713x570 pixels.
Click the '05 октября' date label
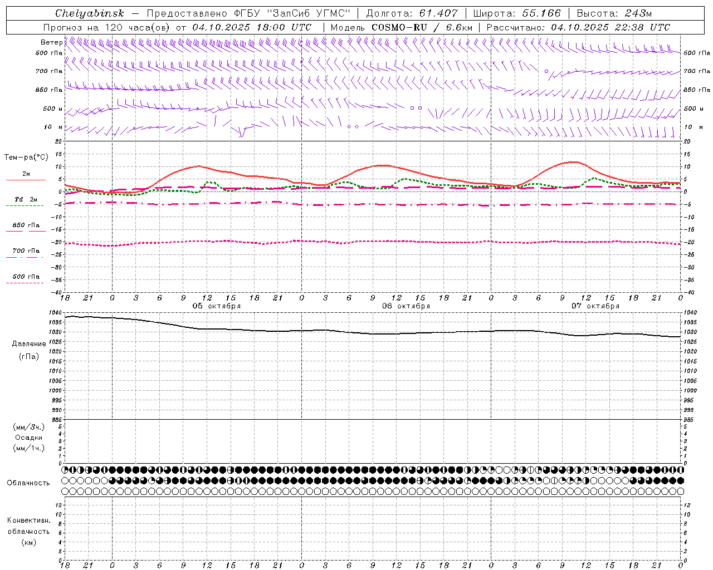pos(217,306)
